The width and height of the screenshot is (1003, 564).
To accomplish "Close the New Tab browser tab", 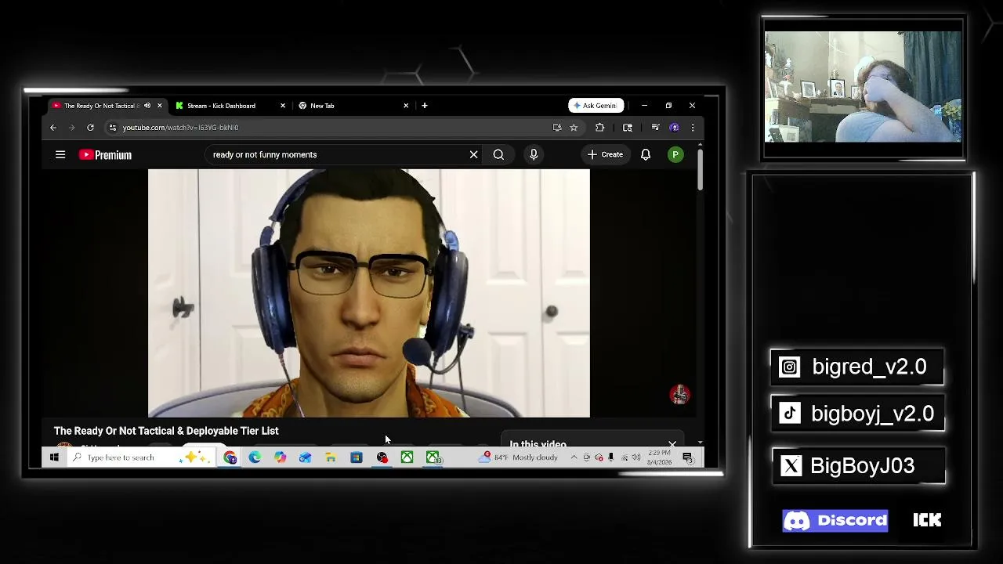I will 406,106.
